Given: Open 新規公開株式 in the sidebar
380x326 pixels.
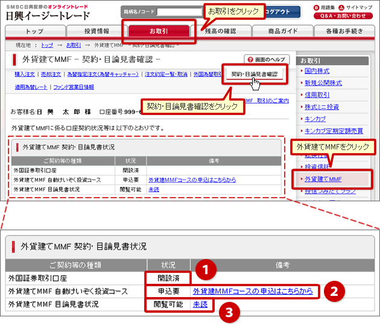Looking at the screenshot, I should [323, 83].
